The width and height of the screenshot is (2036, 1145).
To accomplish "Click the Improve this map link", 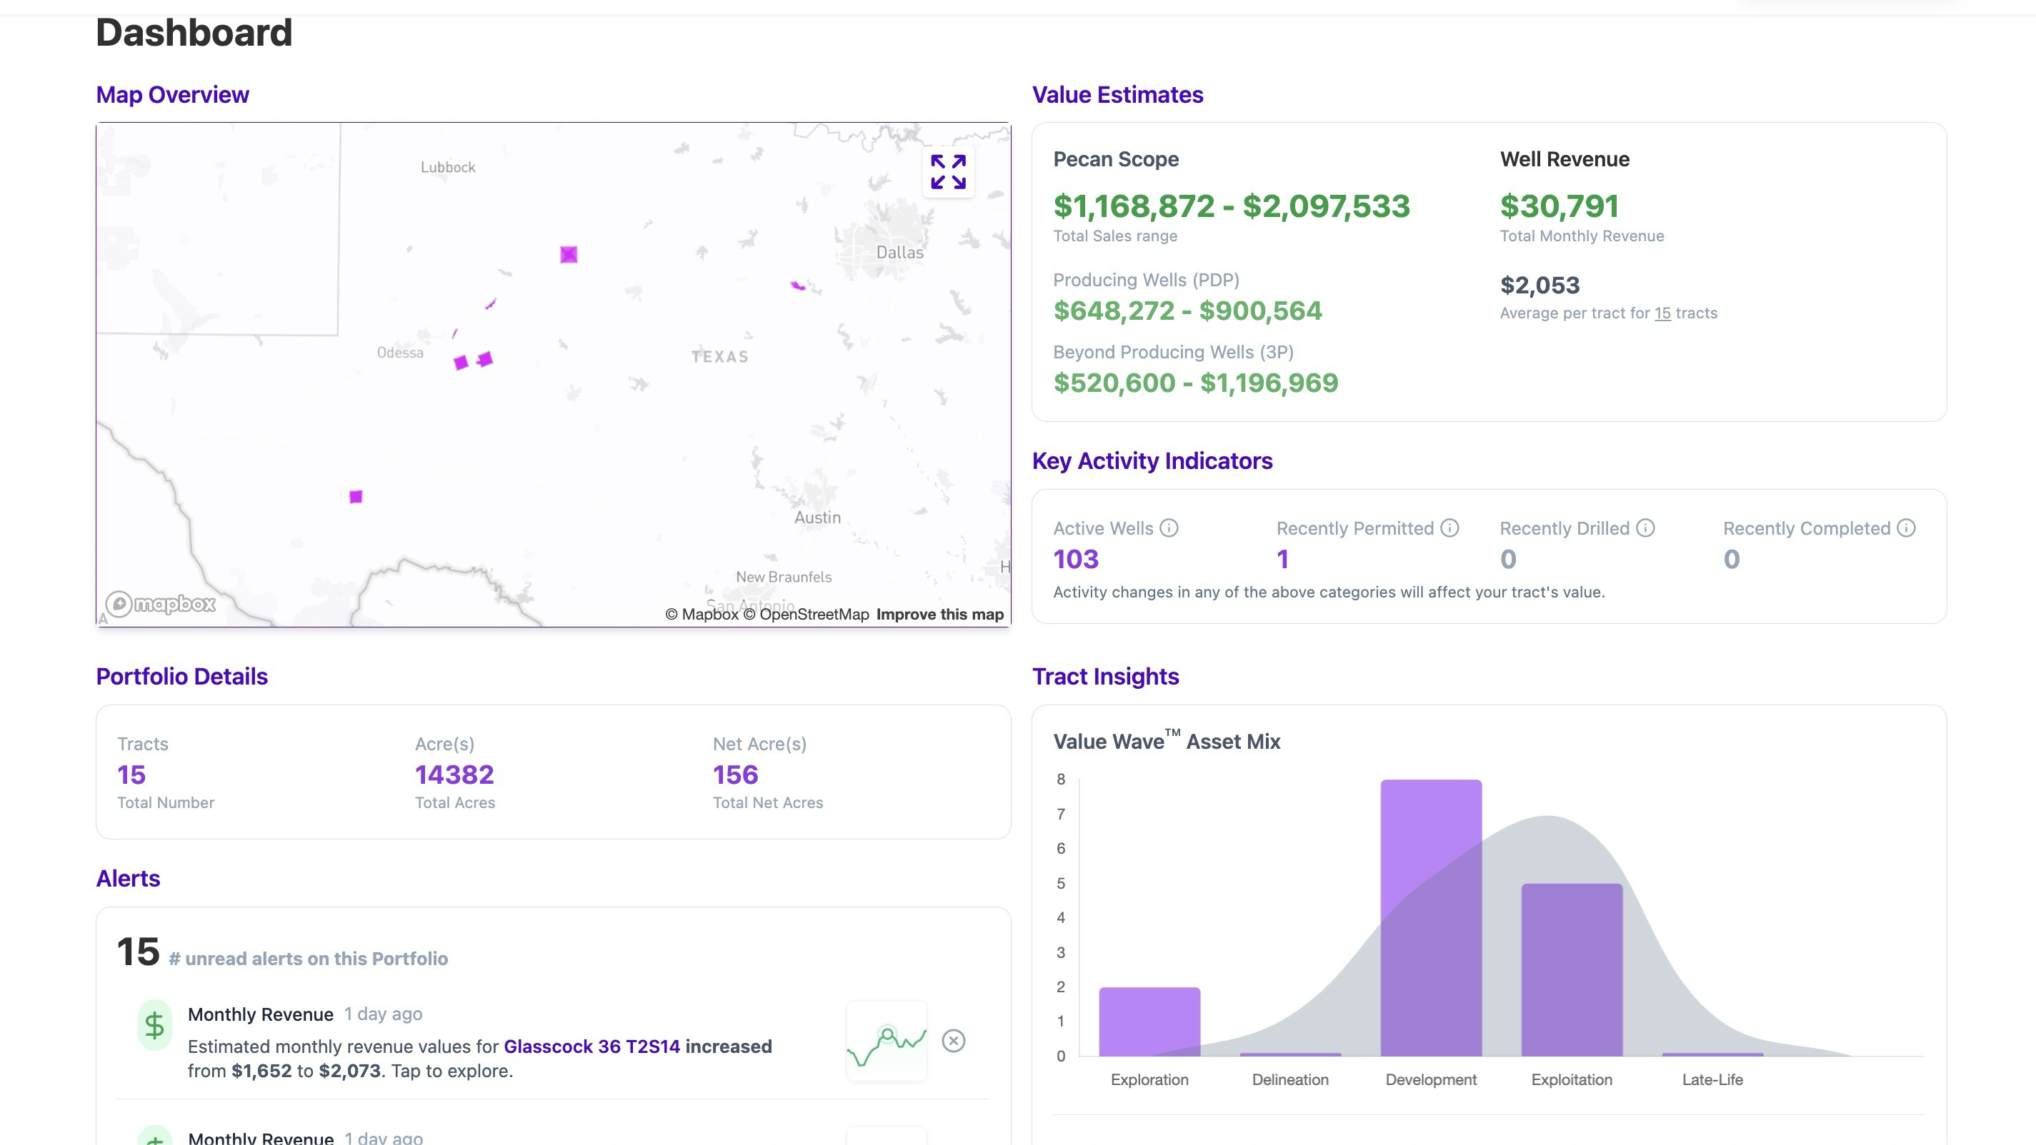I will point(939,615).
